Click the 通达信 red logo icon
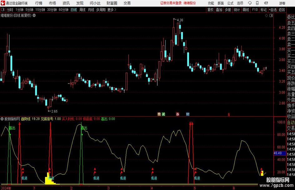The height and width of the screenshot is (190, 295). tap(3, 3)
